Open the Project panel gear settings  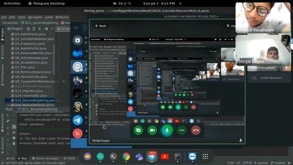click(x=47, y=29)
